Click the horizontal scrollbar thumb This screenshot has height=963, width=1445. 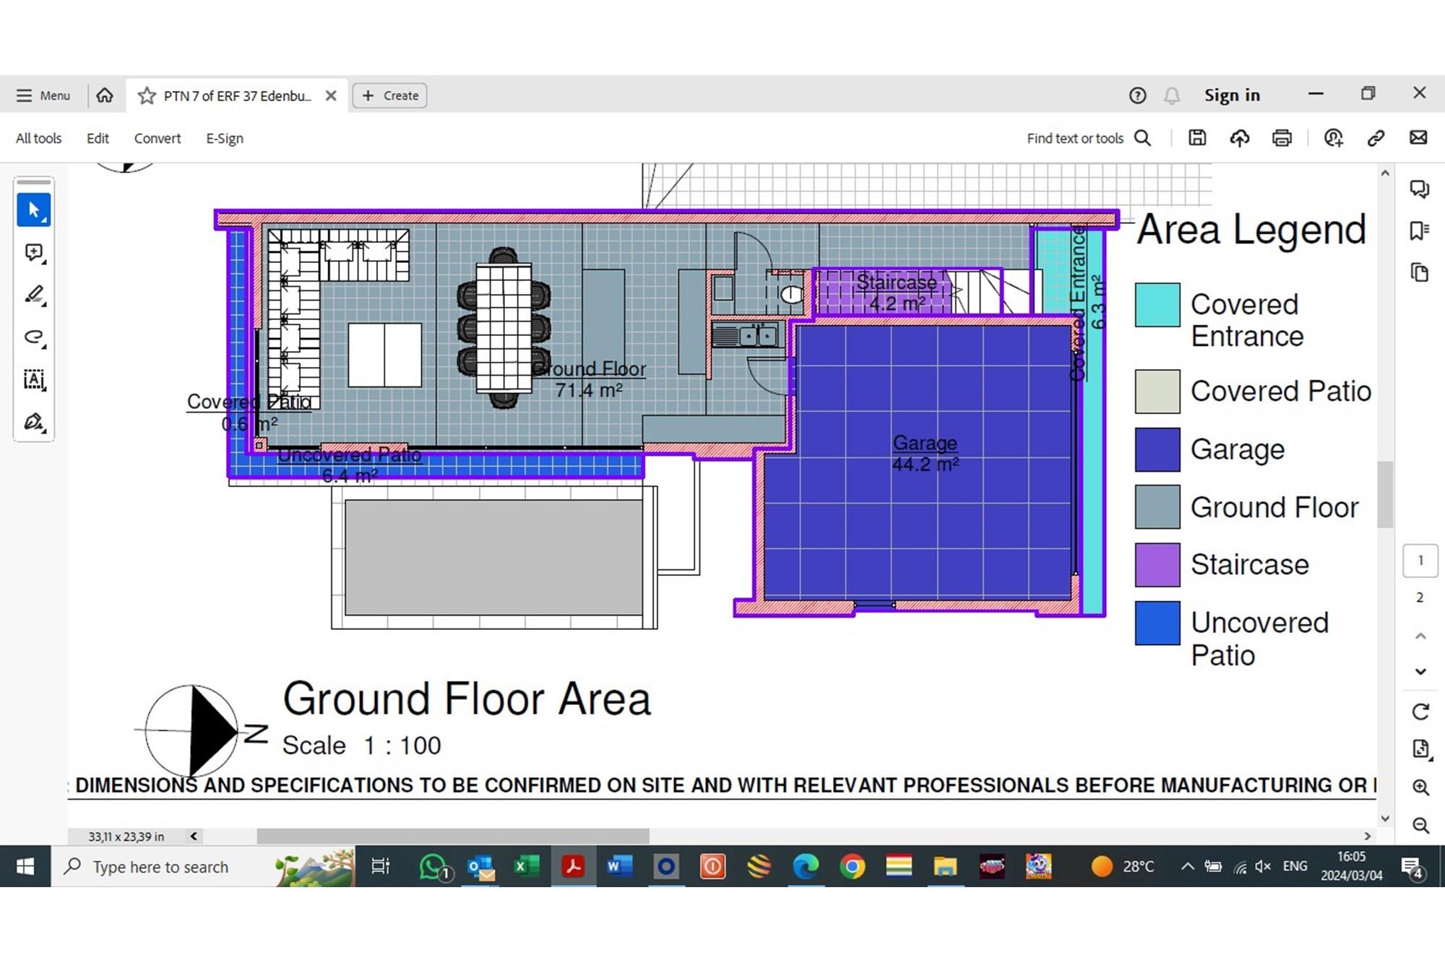pos(453,836)
